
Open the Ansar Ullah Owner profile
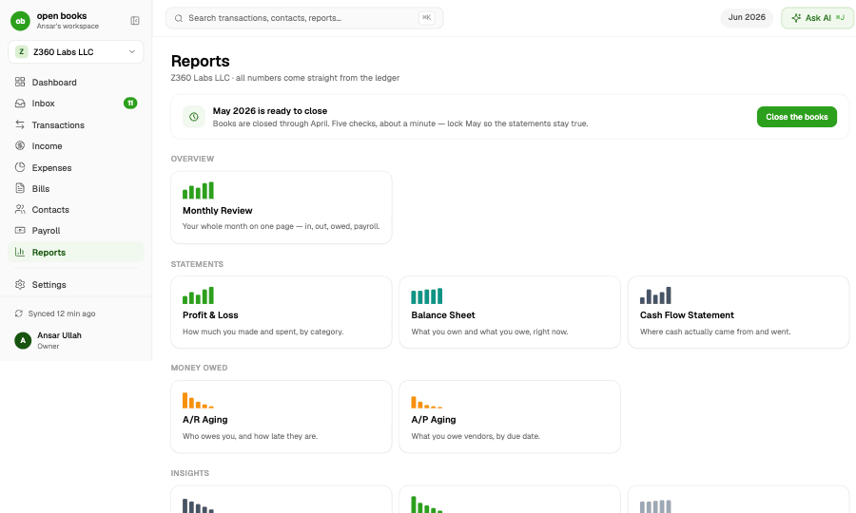click(76, 340)
